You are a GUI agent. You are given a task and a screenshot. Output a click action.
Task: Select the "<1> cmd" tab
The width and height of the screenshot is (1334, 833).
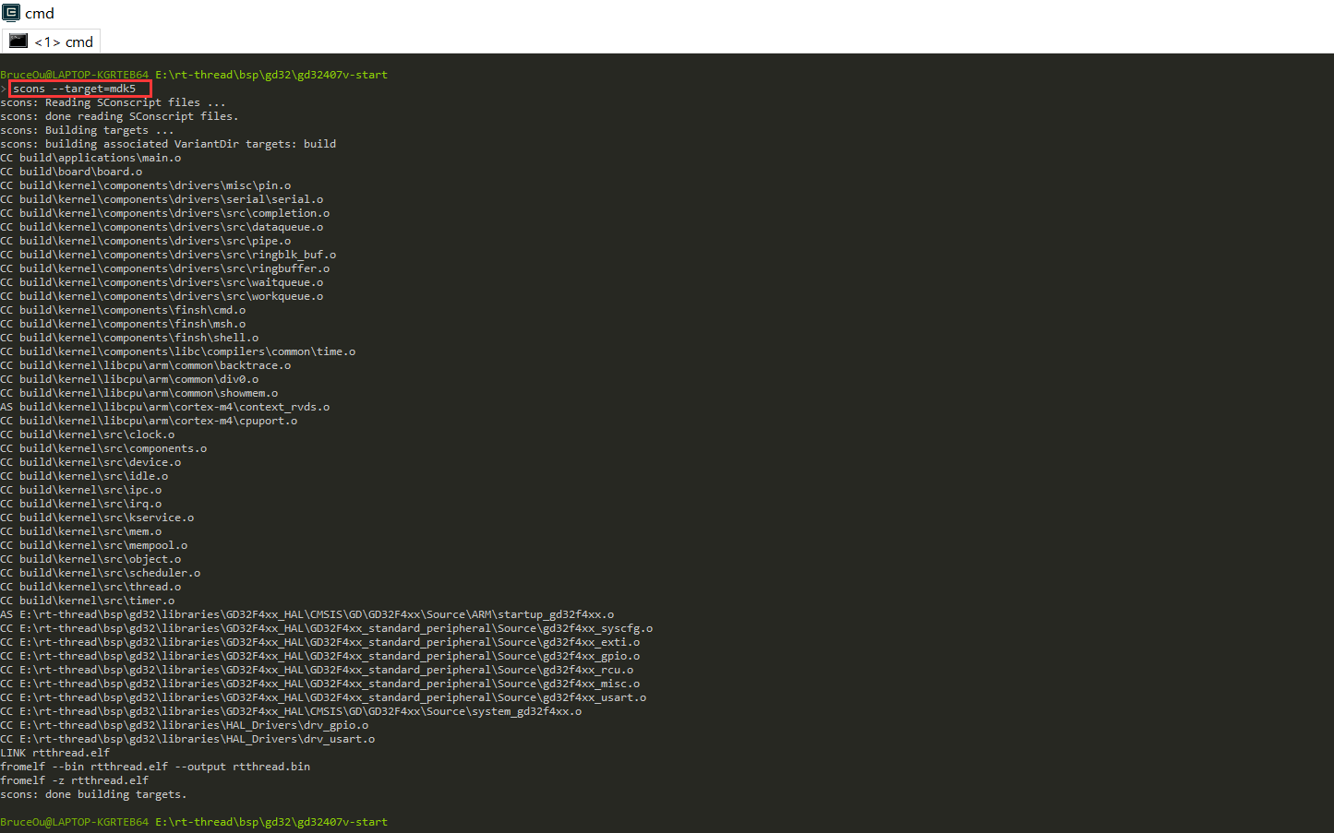pyautogui.click(x=63, y=42)
